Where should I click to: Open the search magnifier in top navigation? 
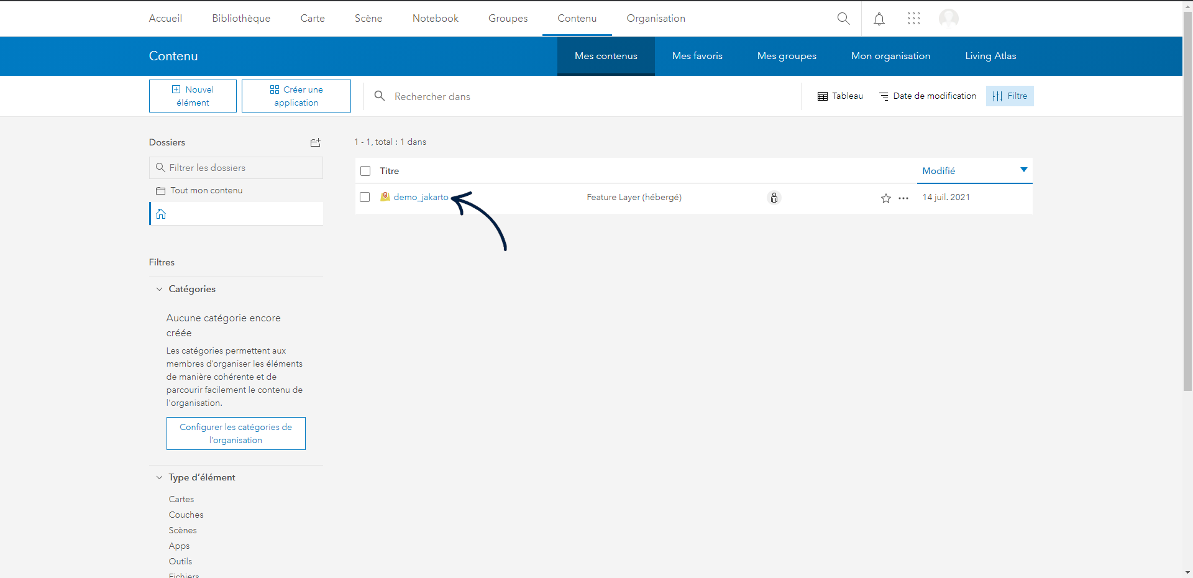point(843,19)
